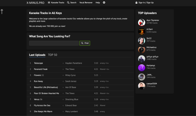Open the track Paranoid Freak

tap(41, 69)
